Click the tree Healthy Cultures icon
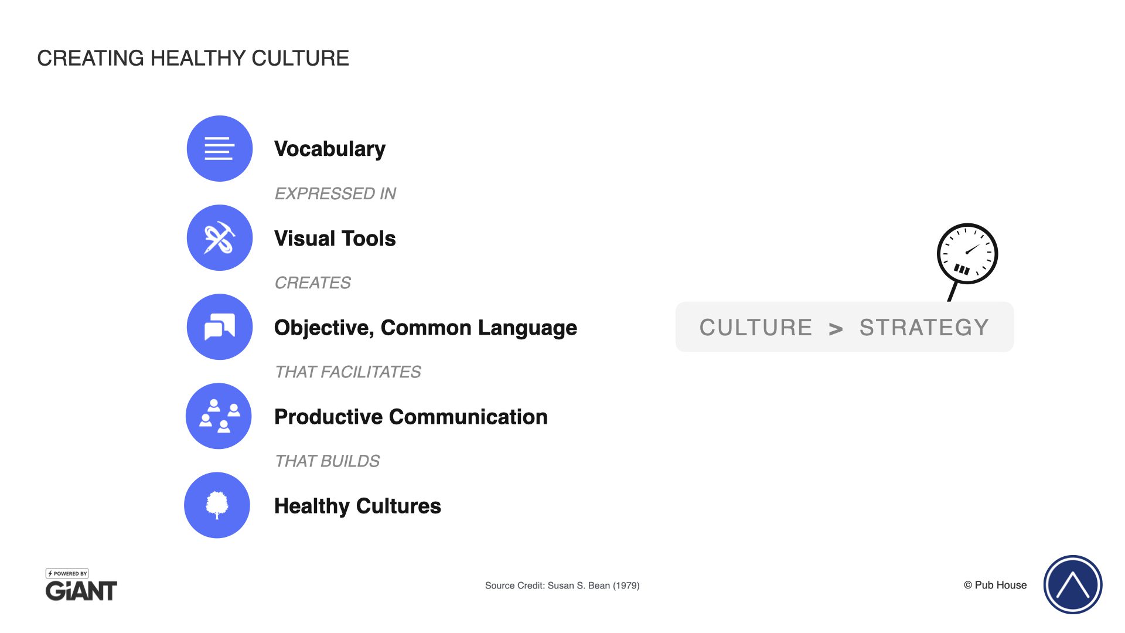The height and width of the screenshot is (633, 1125). [x=217, y=505]
